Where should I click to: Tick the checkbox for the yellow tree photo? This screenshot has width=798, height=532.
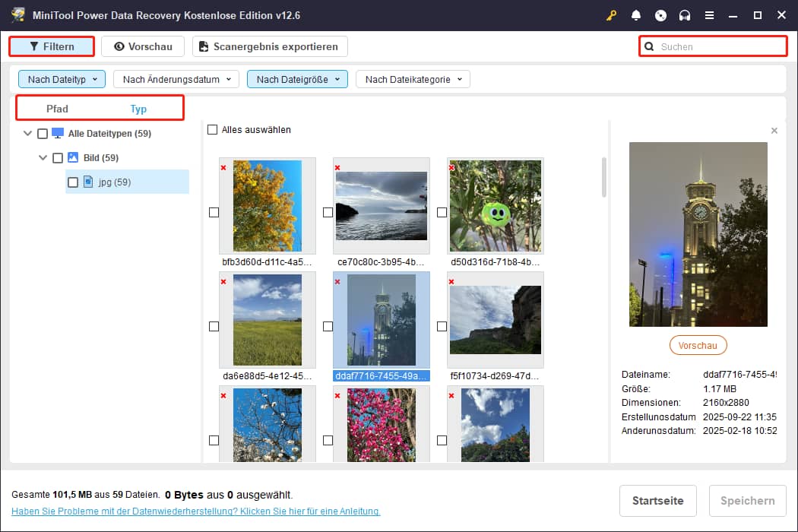[214, 213]
